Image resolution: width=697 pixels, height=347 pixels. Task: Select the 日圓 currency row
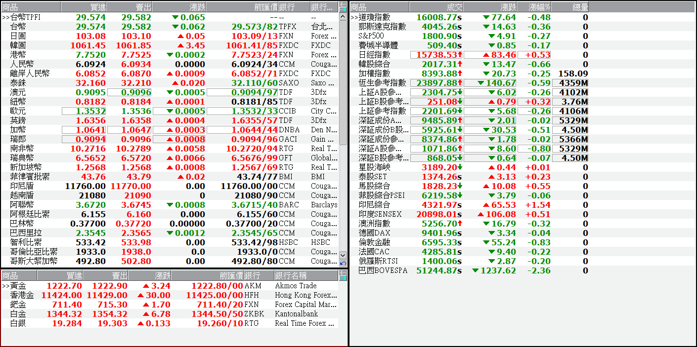click(170, 36)
